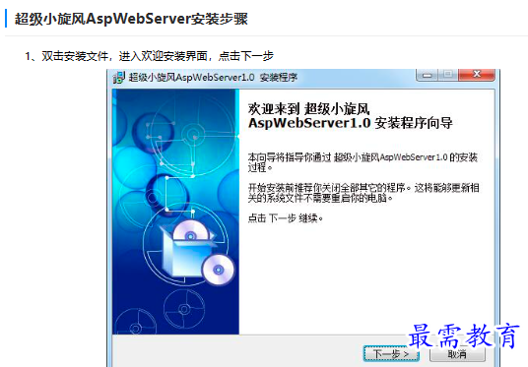Minimize the AspWebServer installer window
528x367 pixels.
(x=427, y=75)
